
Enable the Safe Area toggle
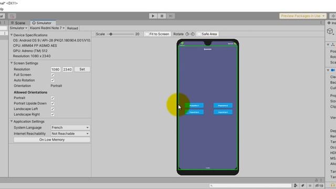(x=208, y=34)
